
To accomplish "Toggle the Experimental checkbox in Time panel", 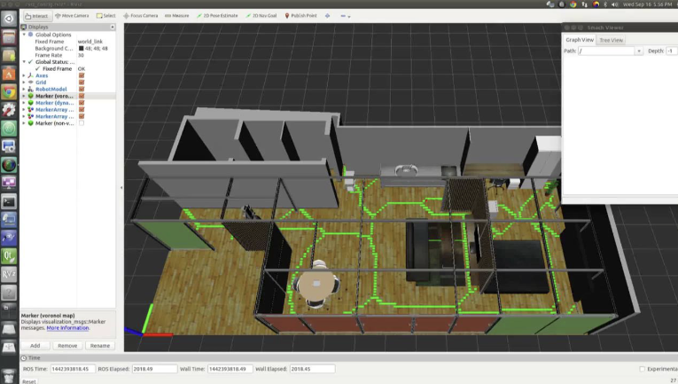I will (x=643, y=369).
